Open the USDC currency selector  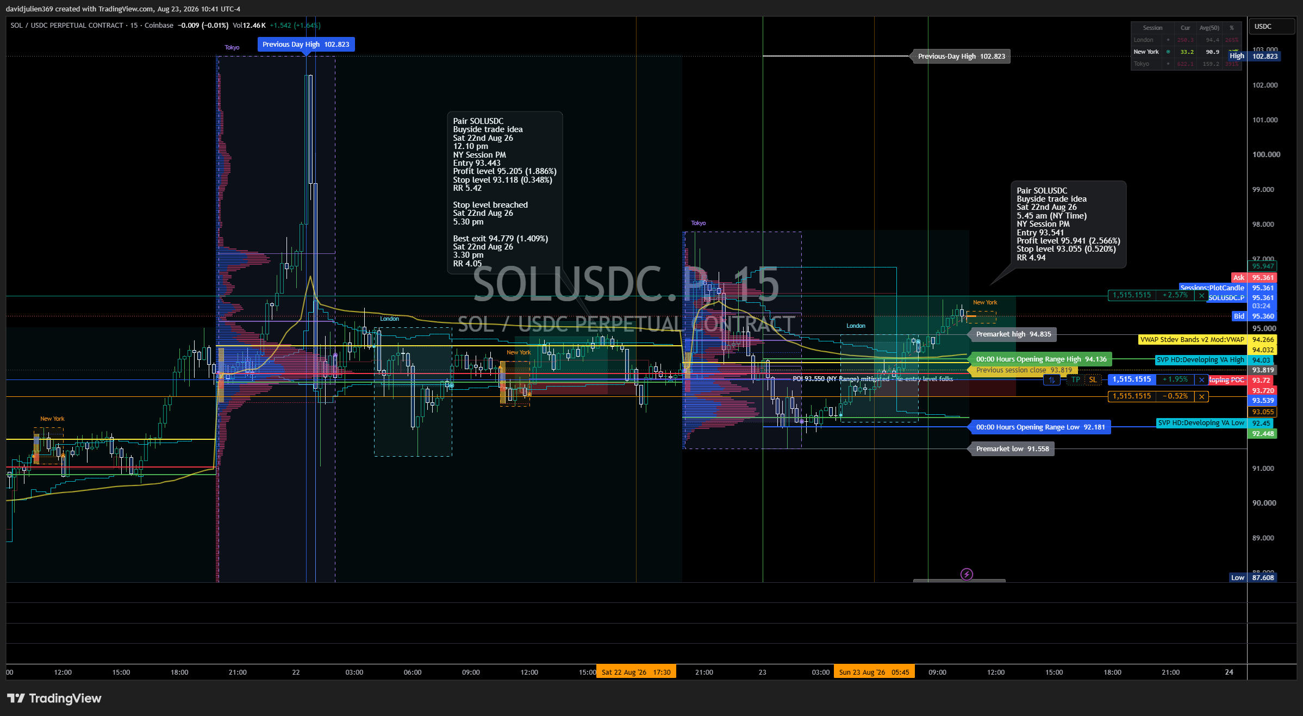click(x=1271, y=27)
